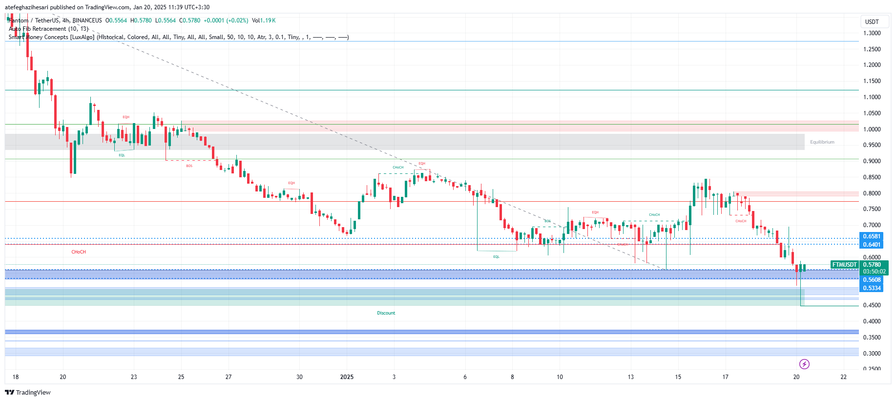Click the 1.3000 price axis label
The width and height of the screenshot is (896, 401).
click(x=872, y=33)
